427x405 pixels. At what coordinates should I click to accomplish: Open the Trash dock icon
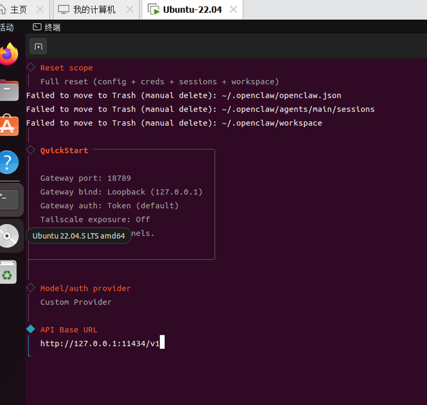8,272
